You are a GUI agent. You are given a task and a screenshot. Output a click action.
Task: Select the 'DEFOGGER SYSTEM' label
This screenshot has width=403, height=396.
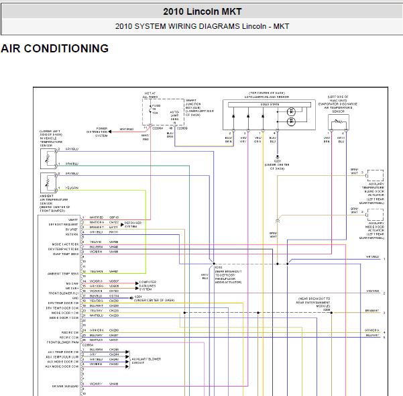pos(133,225)
